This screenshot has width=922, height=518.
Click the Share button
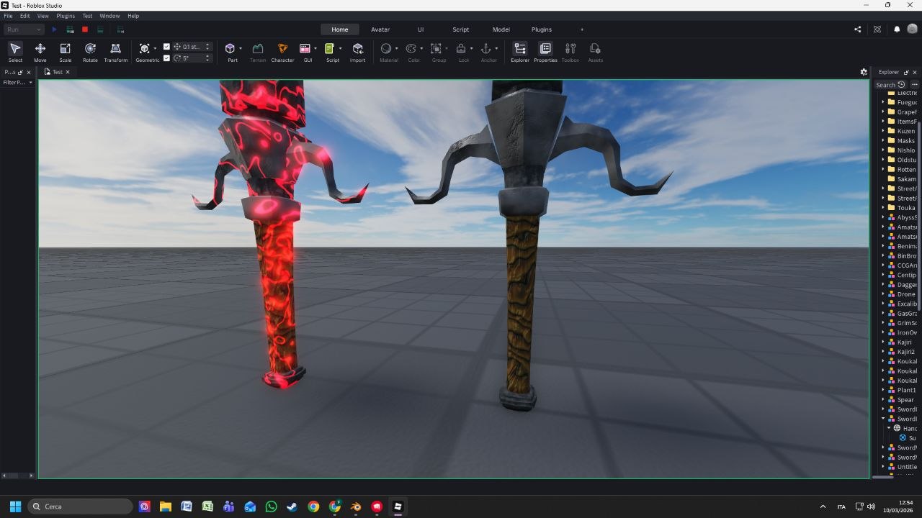click(857, 29)
